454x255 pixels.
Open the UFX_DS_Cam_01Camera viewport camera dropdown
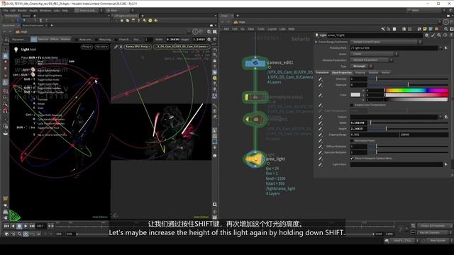(x=182, y=47)
